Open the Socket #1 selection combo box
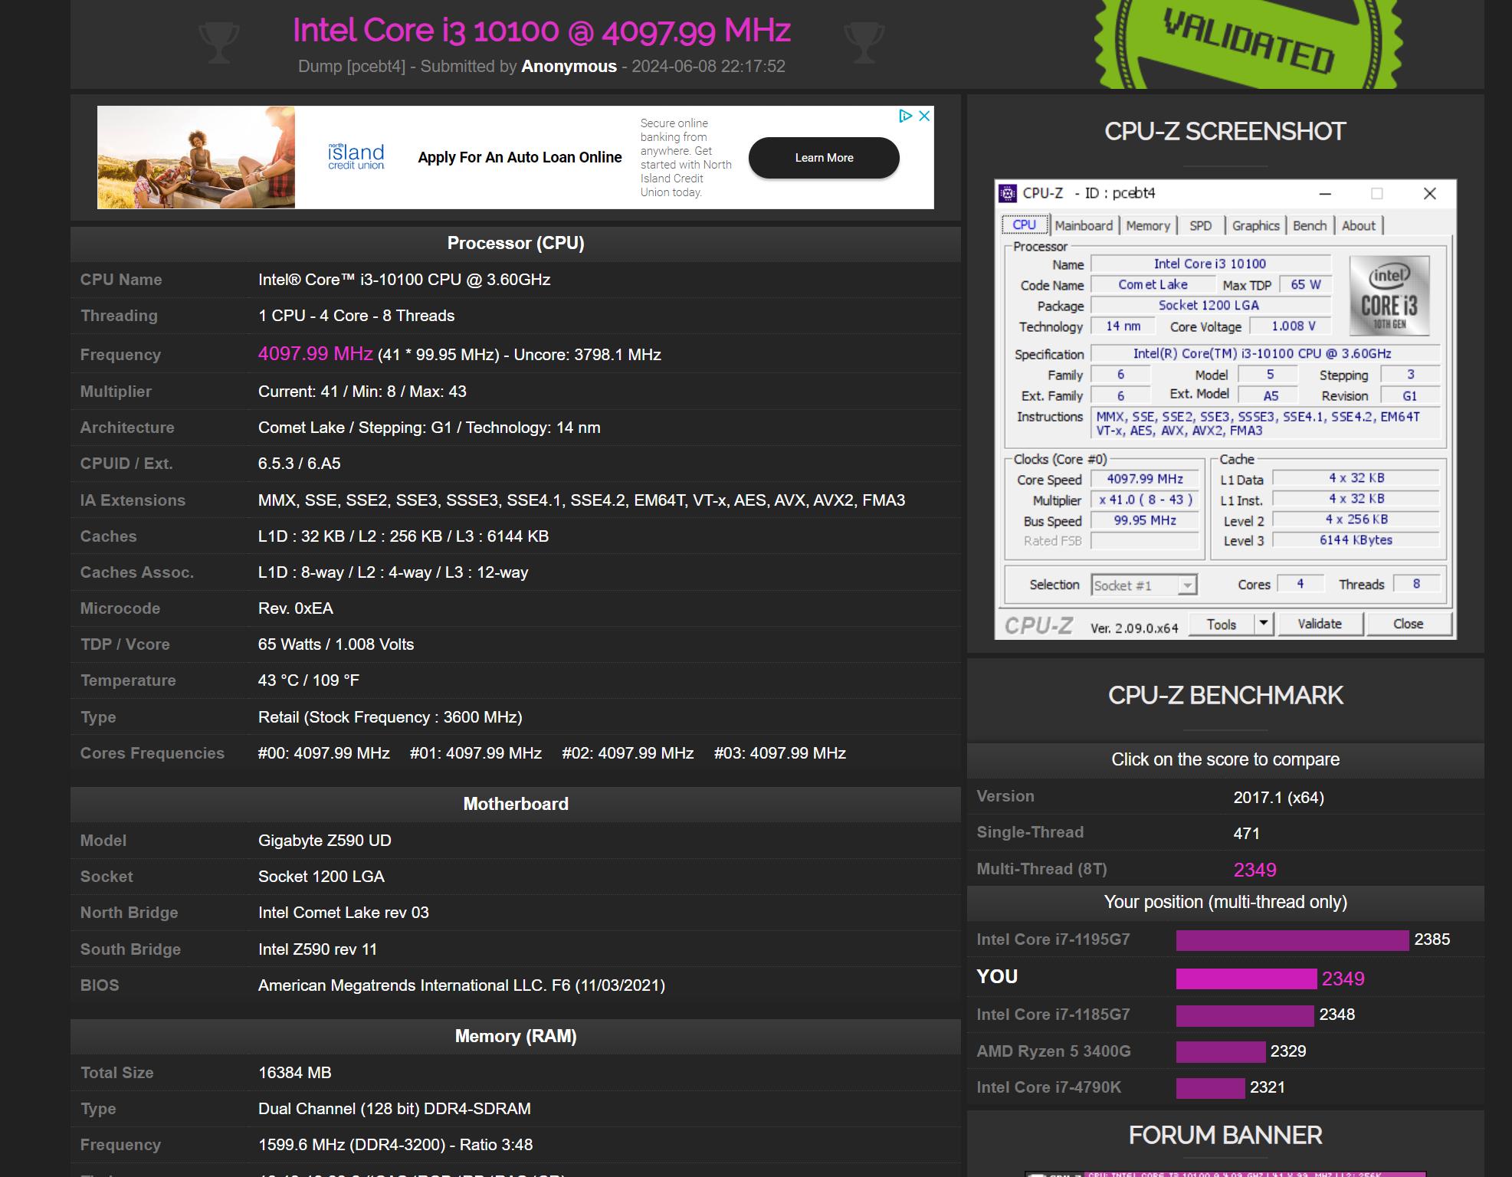 1143,585
